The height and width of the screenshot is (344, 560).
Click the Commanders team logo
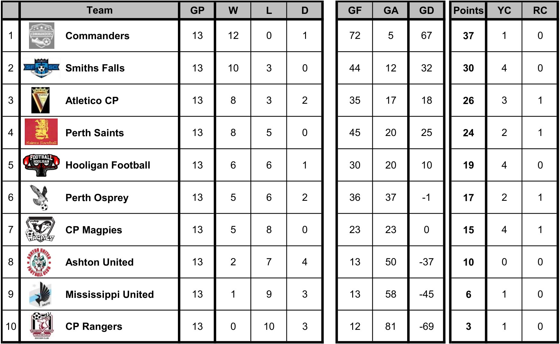click(42, 36)
